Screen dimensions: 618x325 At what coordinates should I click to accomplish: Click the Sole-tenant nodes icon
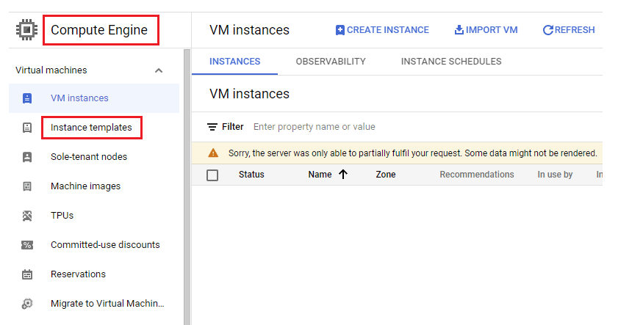coord(27,157)
